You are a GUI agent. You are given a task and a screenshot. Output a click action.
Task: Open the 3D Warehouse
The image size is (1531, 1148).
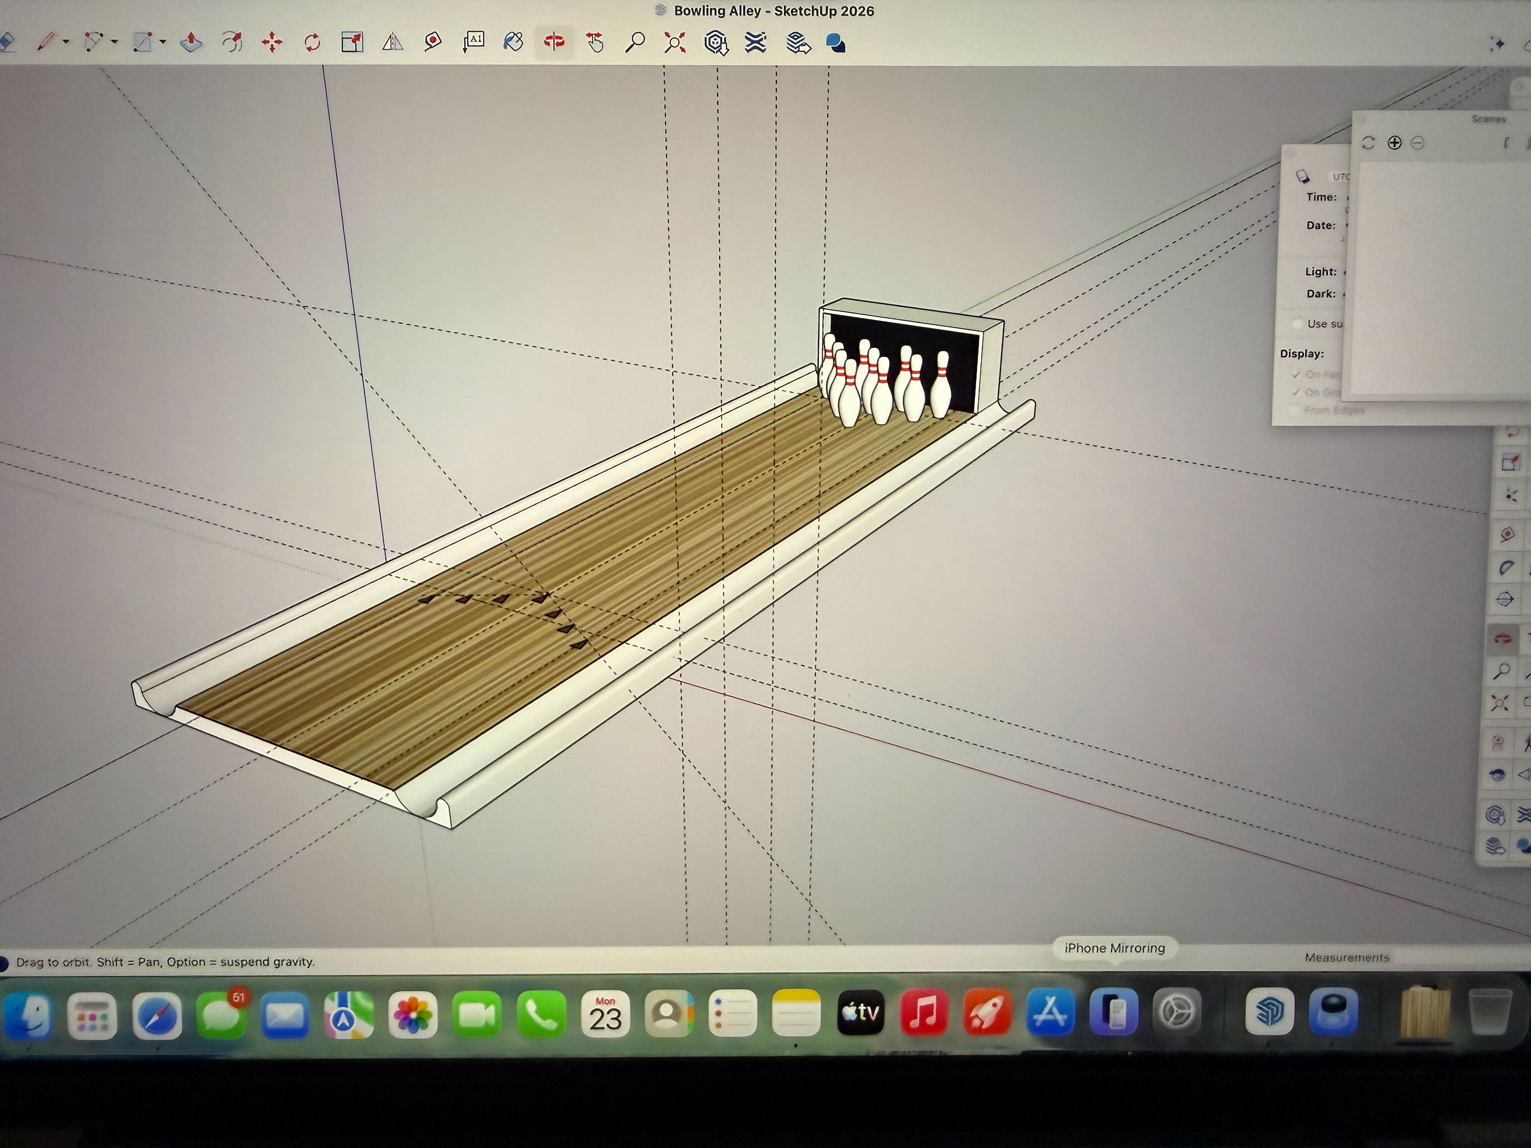716,43
